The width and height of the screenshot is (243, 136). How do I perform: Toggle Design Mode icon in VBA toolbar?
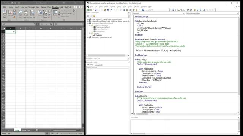127,10
